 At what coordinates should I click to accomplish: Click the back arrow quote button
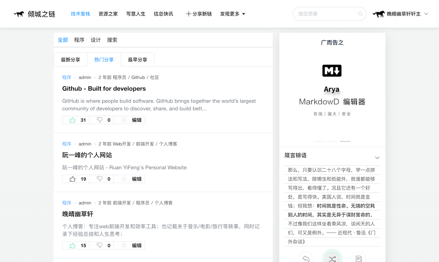click(x=306, y=259)
